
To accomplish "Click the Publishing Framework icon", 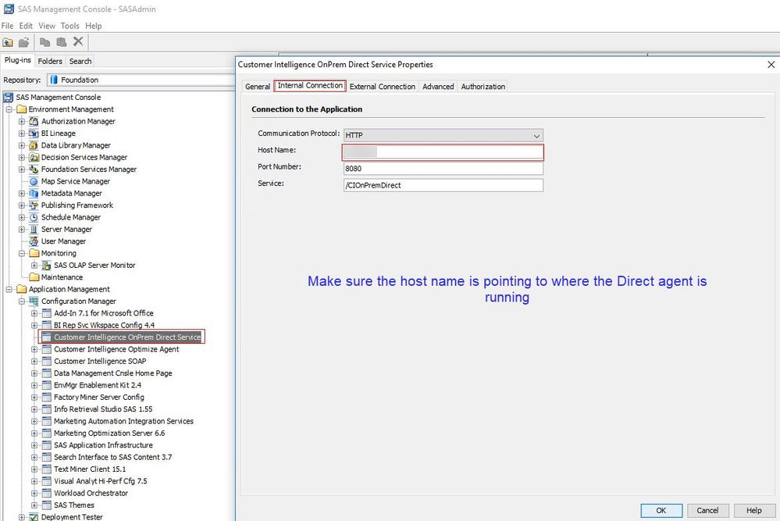I will point(34,205).
